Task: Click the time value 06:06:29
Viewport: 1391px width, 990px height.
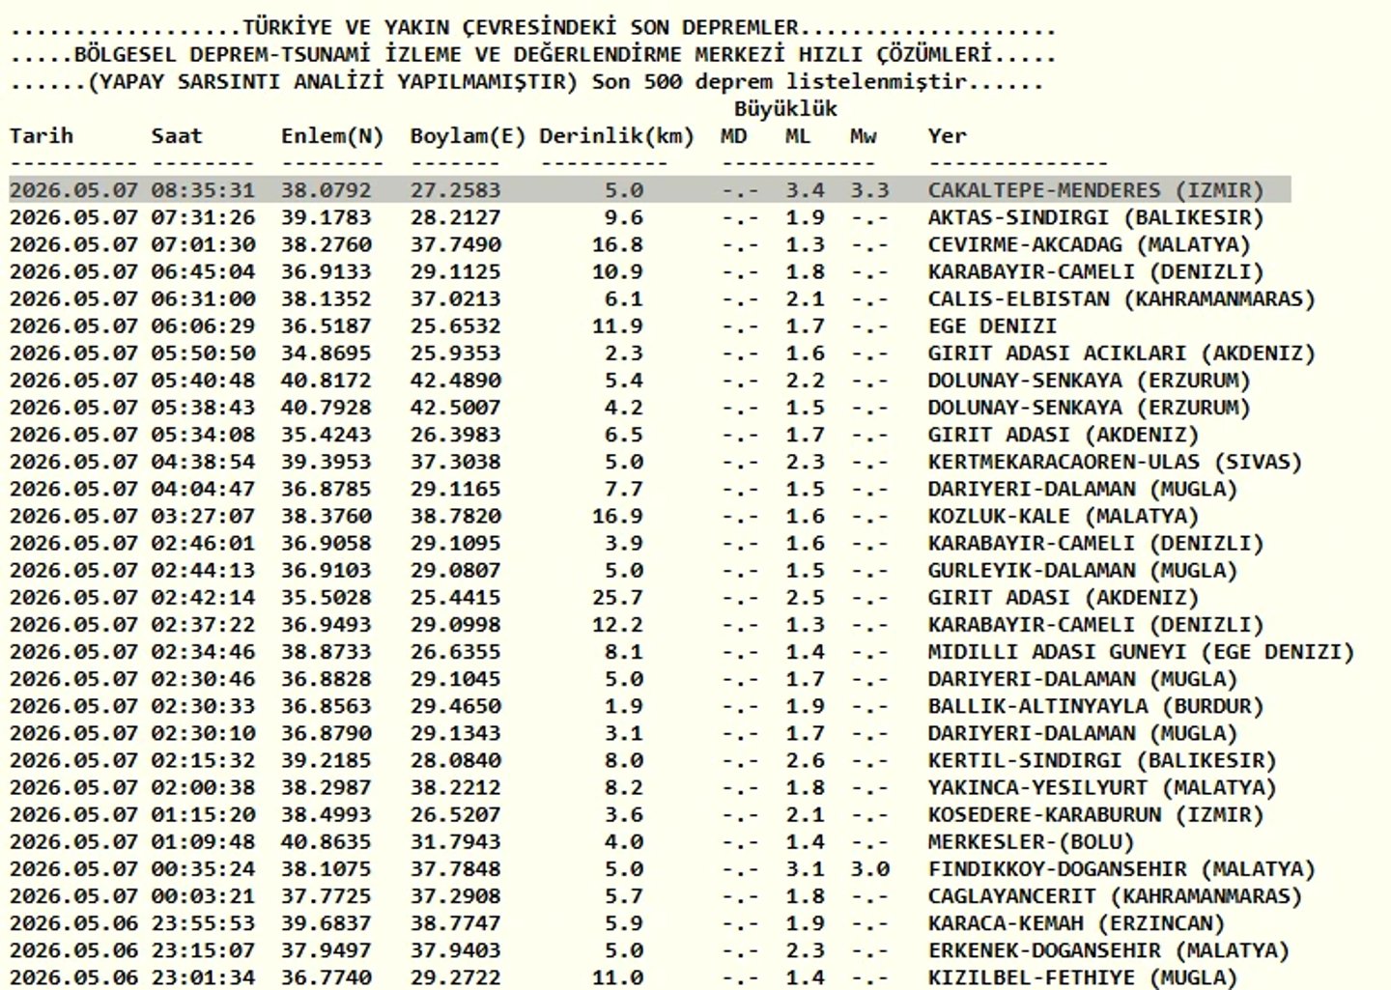Action: point(203,325)
